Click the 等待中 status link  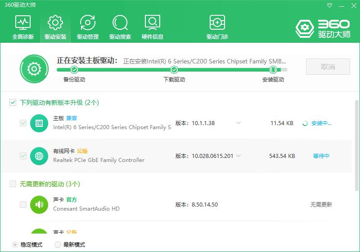321,156
